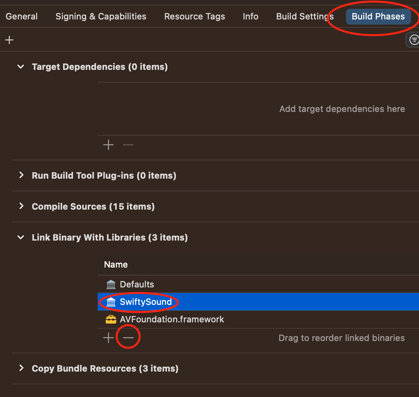Image resolution: width=419 pixels, height=397 pixels.
Task: Open the Signing & Capabilities tab
Action: [100, 16]
